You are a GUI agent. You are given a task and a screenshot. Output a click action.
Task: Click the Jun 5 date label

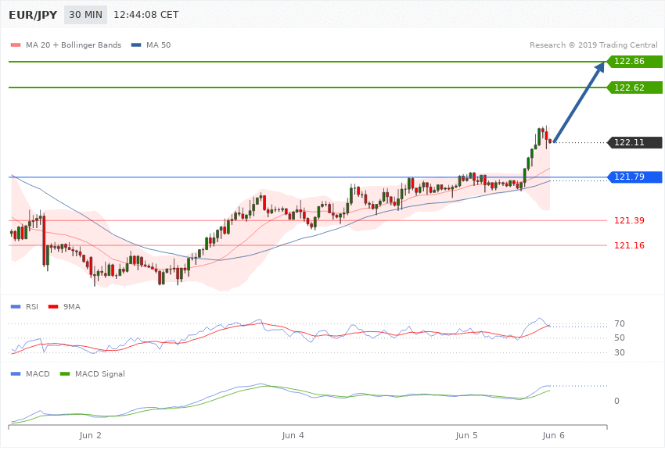[x=466, y=436]
